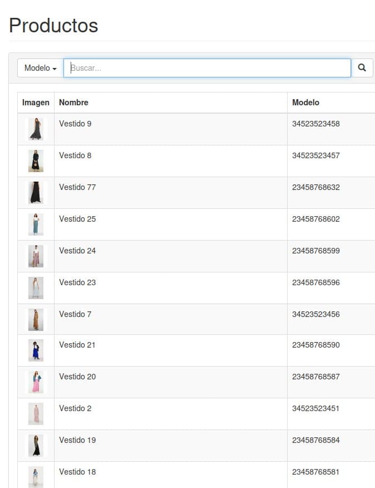The height and width of the screenshot is (488, 375).
Task: Click the Vestido 21 blue dress thumbnail
Action: click(36, 350)
